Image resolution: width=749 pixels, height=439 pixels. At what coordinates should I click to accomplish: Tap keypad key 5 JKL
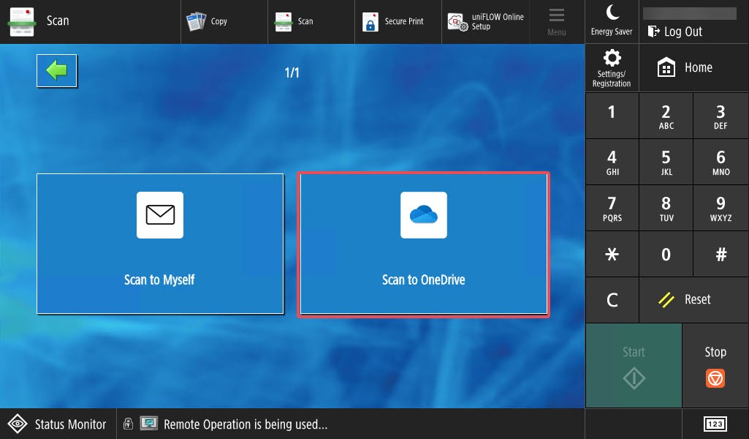click(666, 162)
